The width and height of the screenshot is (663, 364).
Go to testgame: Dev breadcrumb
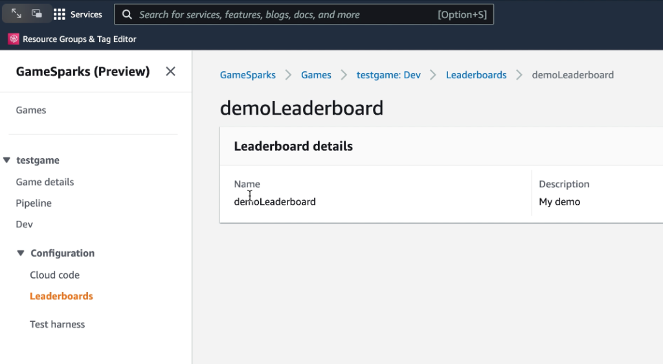click(x=388, y=75)
